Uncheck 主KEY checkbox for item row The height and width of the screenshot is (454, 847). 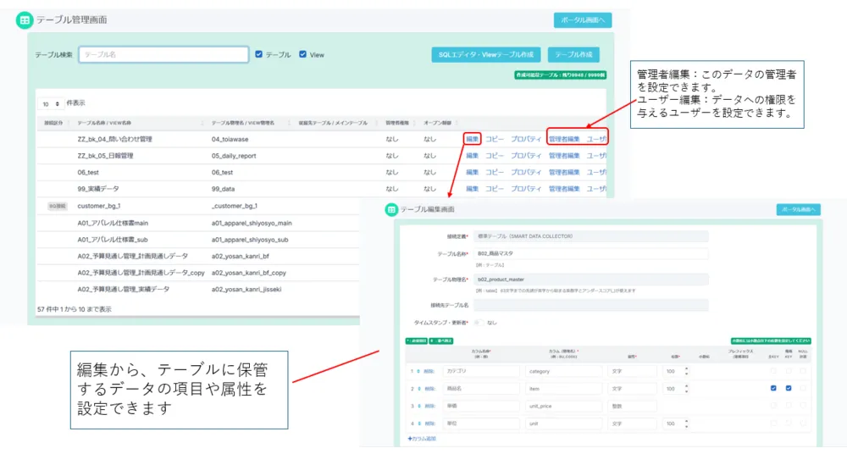point(773,389)
